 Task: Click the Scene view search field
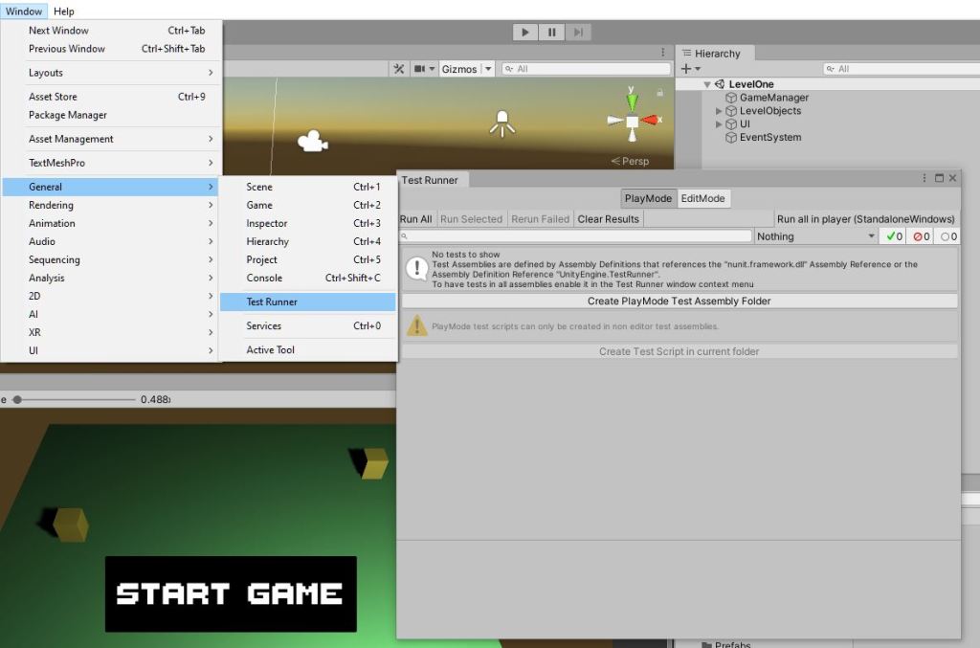587,69
